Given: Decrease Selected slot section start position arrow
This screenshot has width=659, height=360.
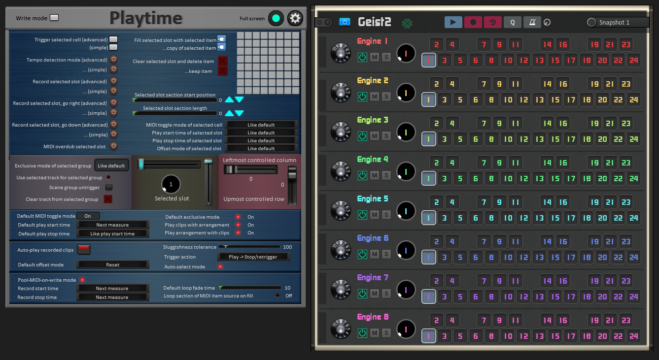Looking at the screenshot, I should [239, 99].
